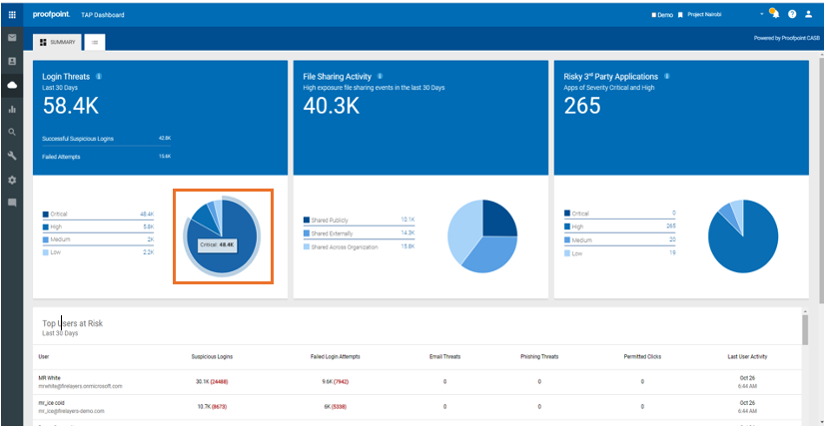Image resolution: width=826 pixels, height=435 pixels.
Task: Click the bookmark icon beside Project Nairobi
Action: (x=680, y=15)
